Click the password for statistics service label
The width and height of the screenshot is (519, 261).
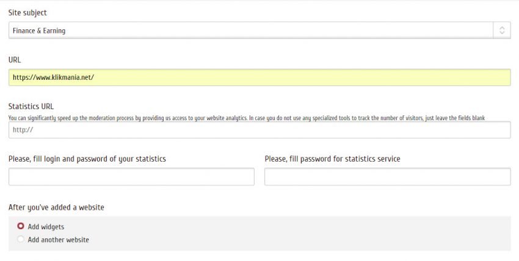tap(332, 159)
